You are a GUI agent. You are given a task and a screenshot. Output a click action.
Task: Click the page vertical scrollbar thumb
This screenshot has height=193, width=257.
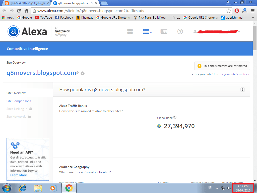coord(255,38)
